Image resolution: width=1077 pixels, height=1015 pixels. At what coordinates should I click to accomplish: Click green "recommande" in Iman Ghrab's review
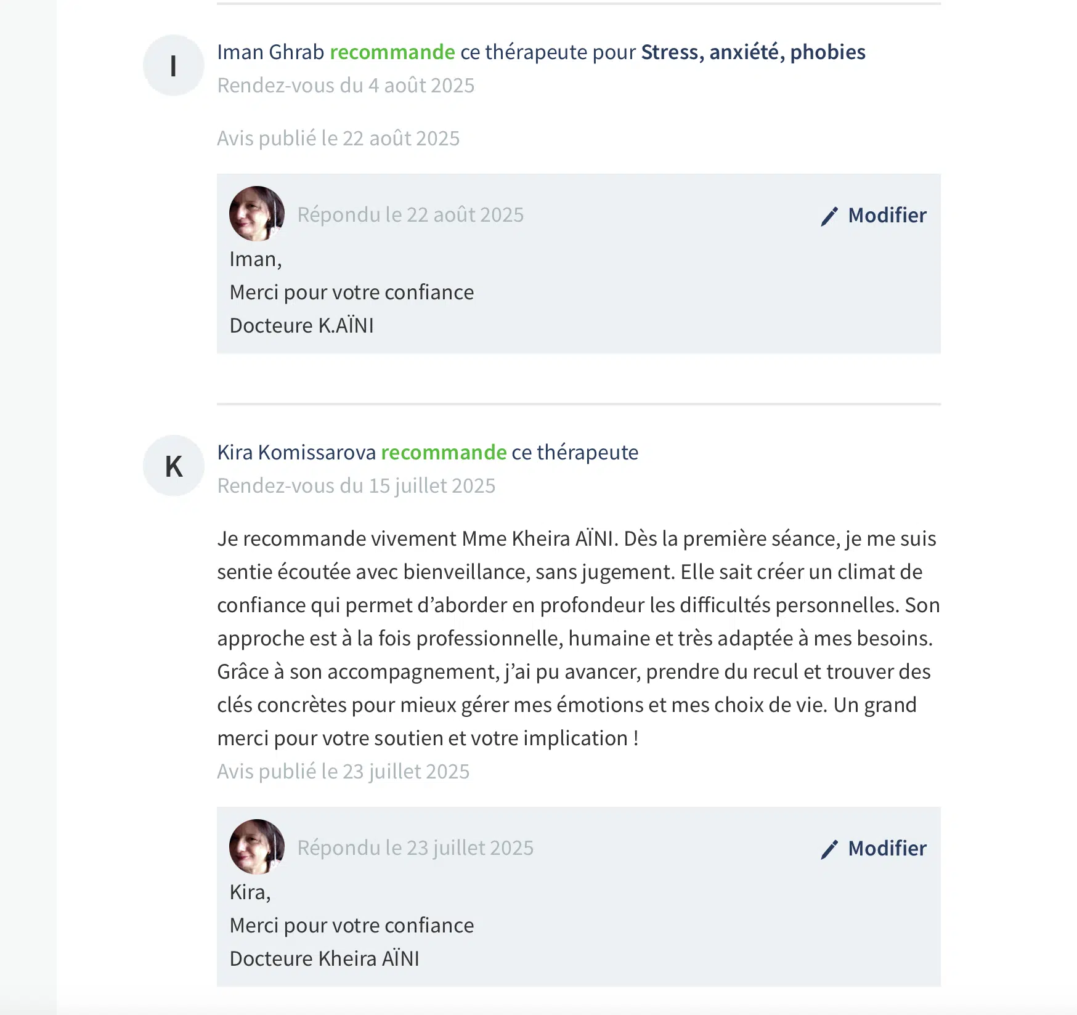click(x=392, y=52)
